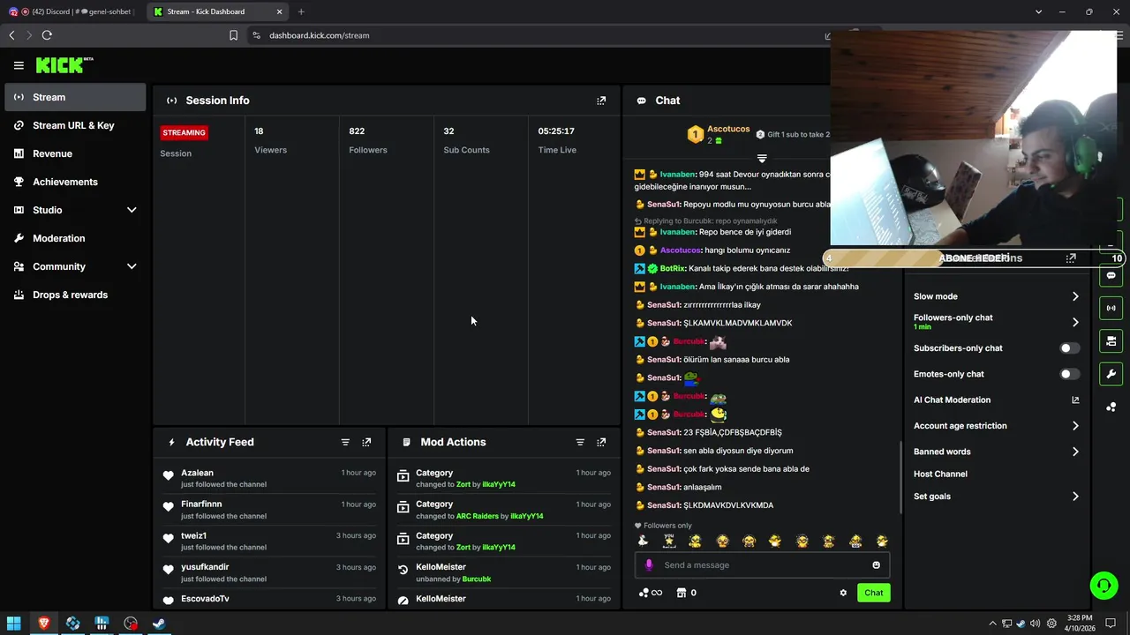Click the chat bubble icon in right sidebar
The width and height of the screenshot is (1130, 635).
pos(1111,276)
